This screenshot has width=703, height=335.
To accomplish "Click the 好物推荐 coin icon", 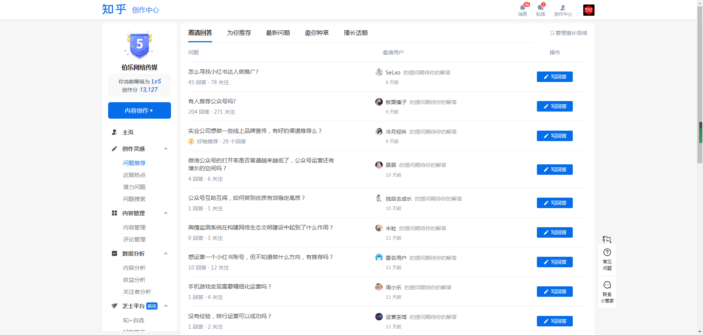I will tap(191, 141).
